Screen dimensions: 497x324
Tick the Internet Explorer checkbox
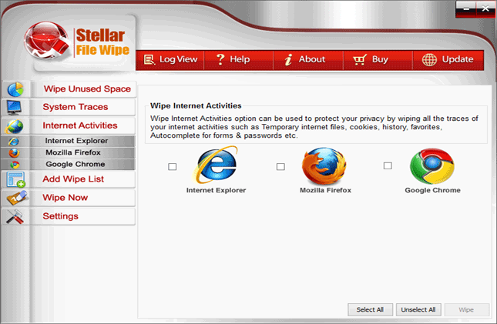point(172,166)
